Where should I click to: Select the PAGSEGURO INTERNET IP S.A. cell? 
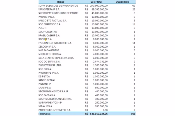(55, 110)
